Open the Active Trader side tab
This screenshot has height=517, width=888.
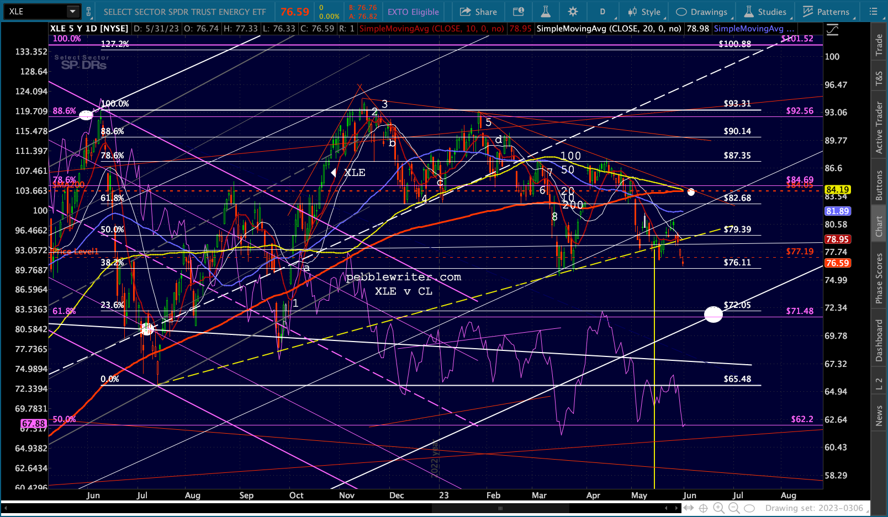pos(879,127)
